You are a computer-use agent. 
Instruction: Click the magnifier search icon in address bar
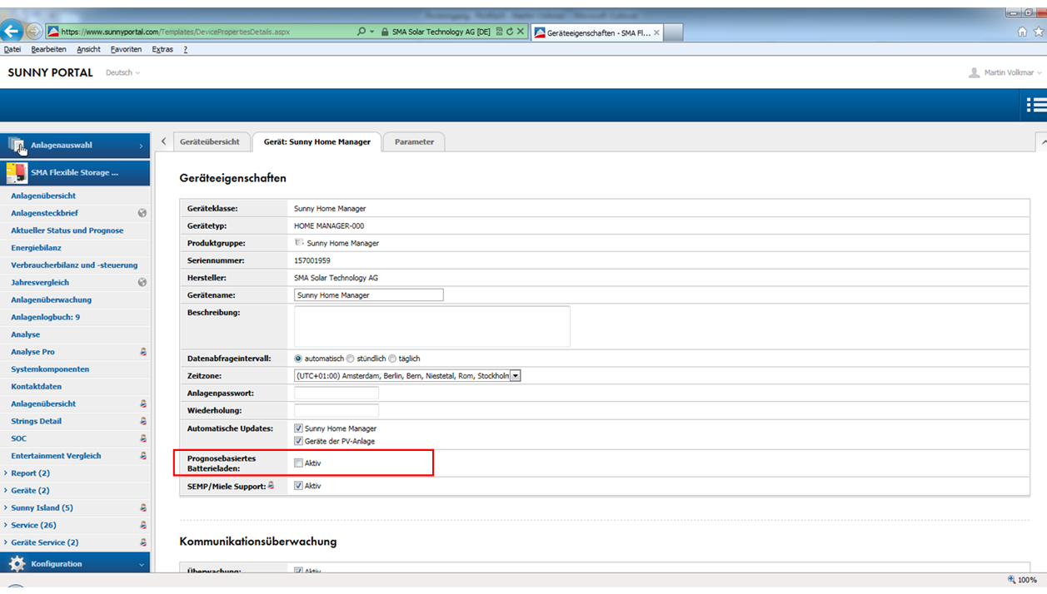pos(361,32)
